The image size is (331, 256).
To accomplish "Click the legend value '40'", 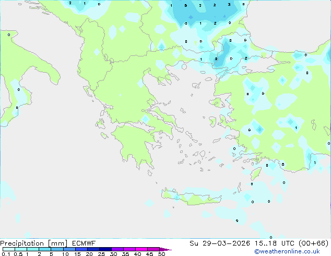I will tap(137, 254).
